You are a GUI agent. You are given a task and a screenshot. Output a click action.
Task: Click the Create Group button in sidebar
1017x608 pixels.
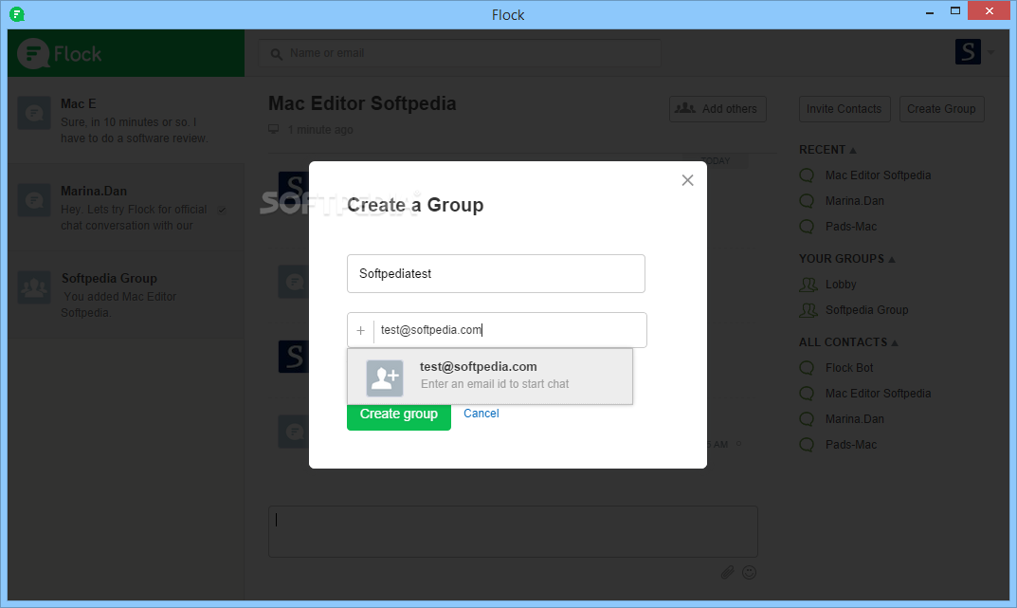click(x=941, y=109)
